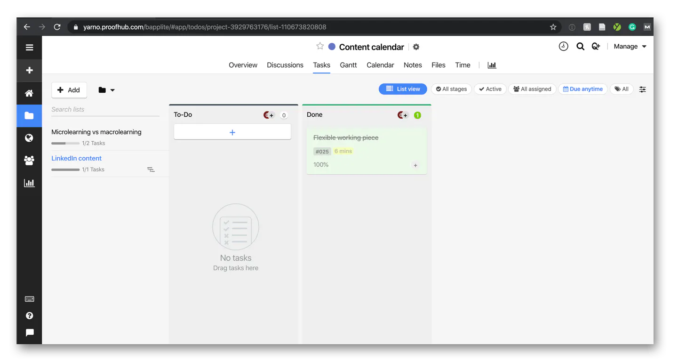This screenshot has width=678, height=363.
Task: Click workflow icon on LinkedIn content row
Action: tap(151, 169)
